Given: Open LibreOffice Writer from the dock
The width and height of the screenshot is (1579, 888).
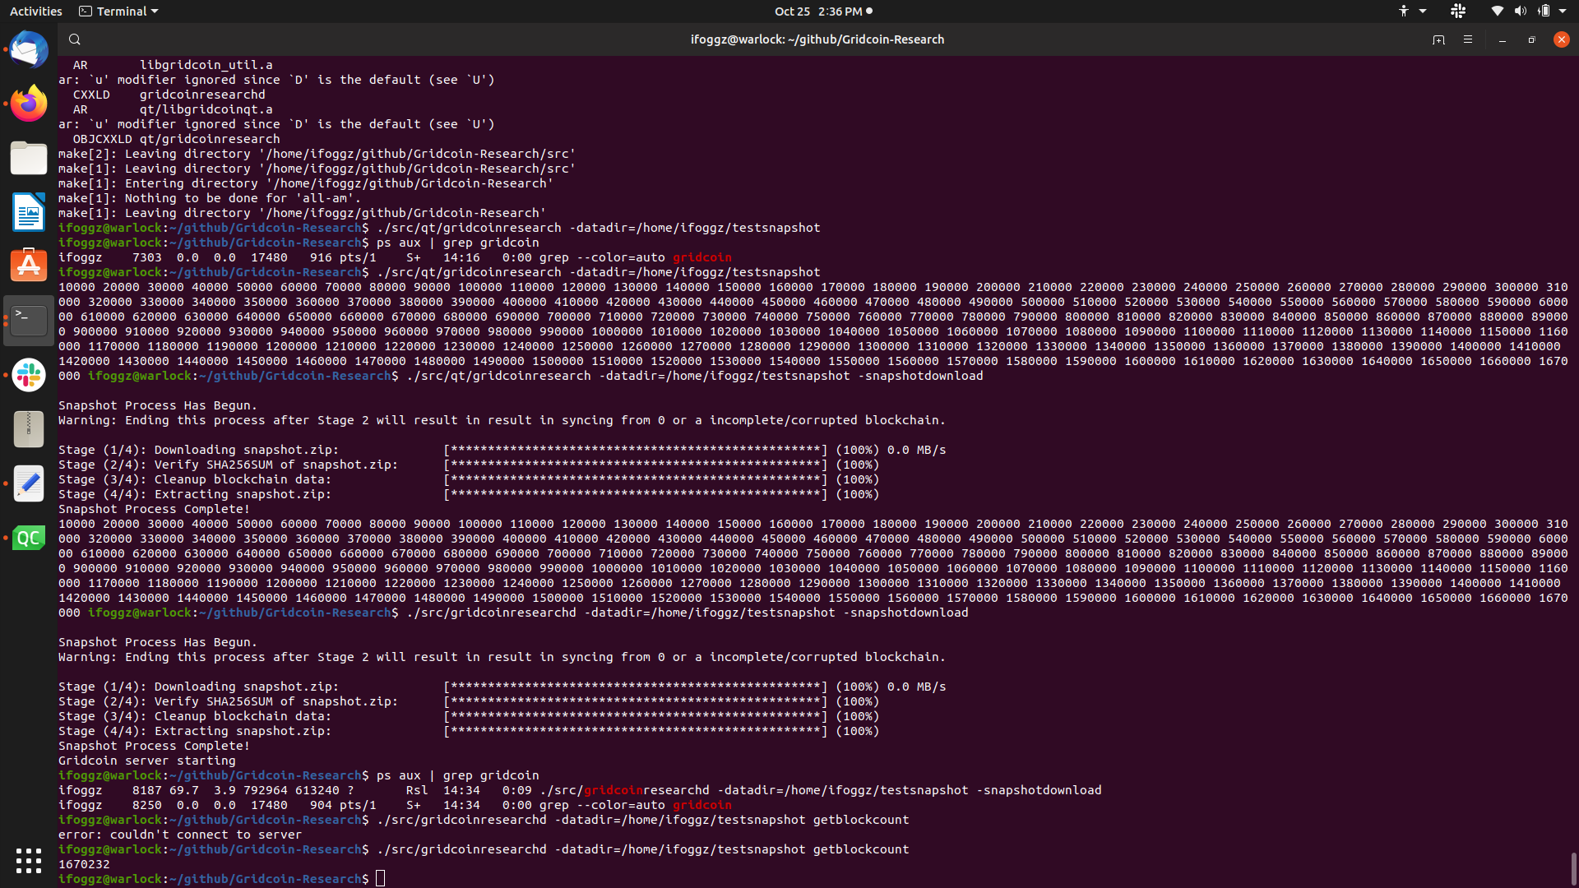Looking at the screenshot, I should pyautogui.click(x=29, y=212).
